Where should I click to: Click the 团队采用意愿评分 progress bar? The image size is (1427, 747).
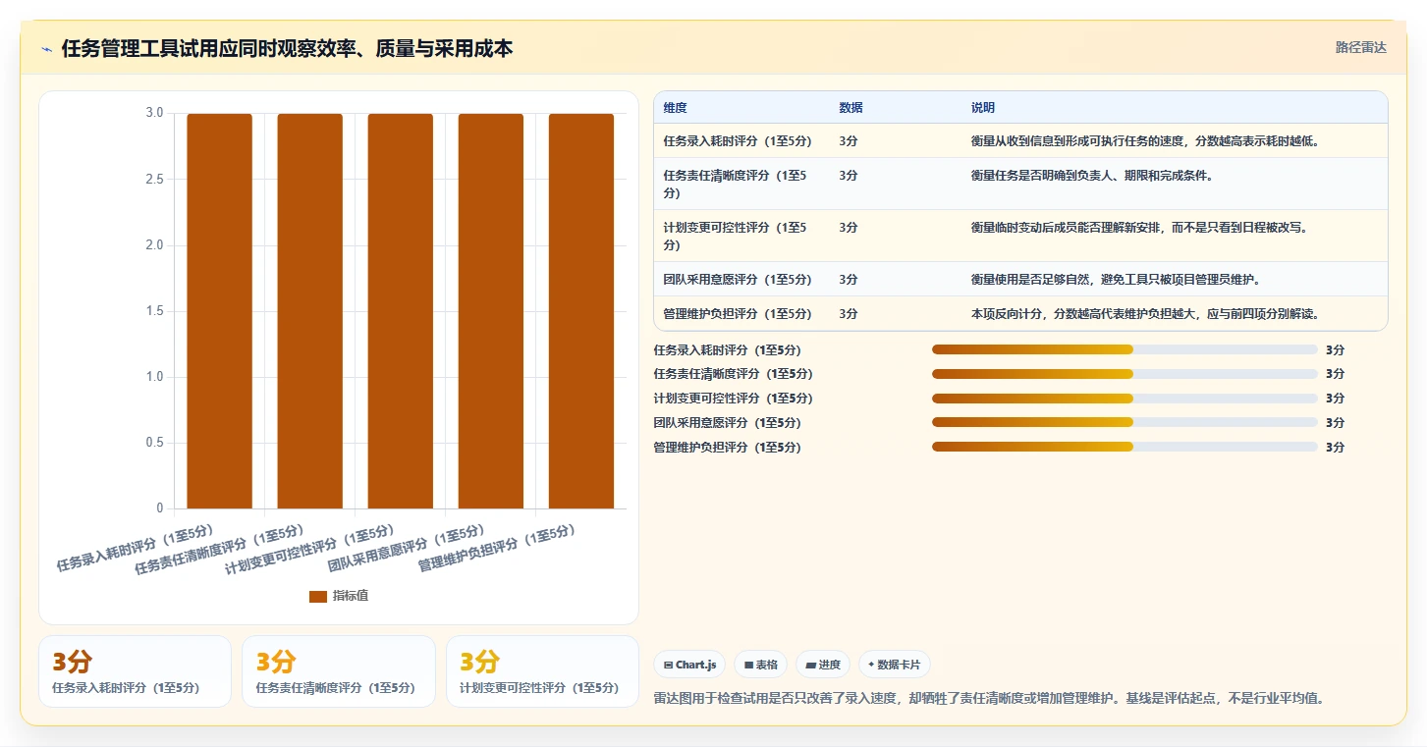1125,423
